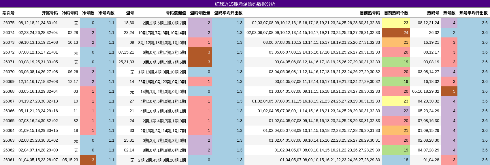
Task: Click the 冷号数 column header
Action: pos(88,13)
